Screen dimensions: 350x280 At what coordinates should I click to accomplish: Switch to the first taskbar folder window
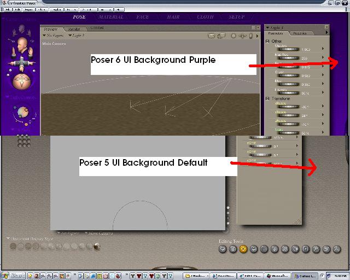point(197,276)
